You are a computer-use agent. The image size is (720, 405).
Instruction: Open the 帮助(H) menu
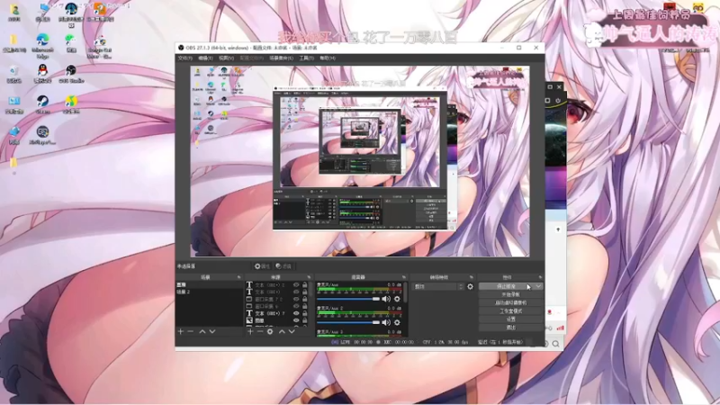coord(328,58)
